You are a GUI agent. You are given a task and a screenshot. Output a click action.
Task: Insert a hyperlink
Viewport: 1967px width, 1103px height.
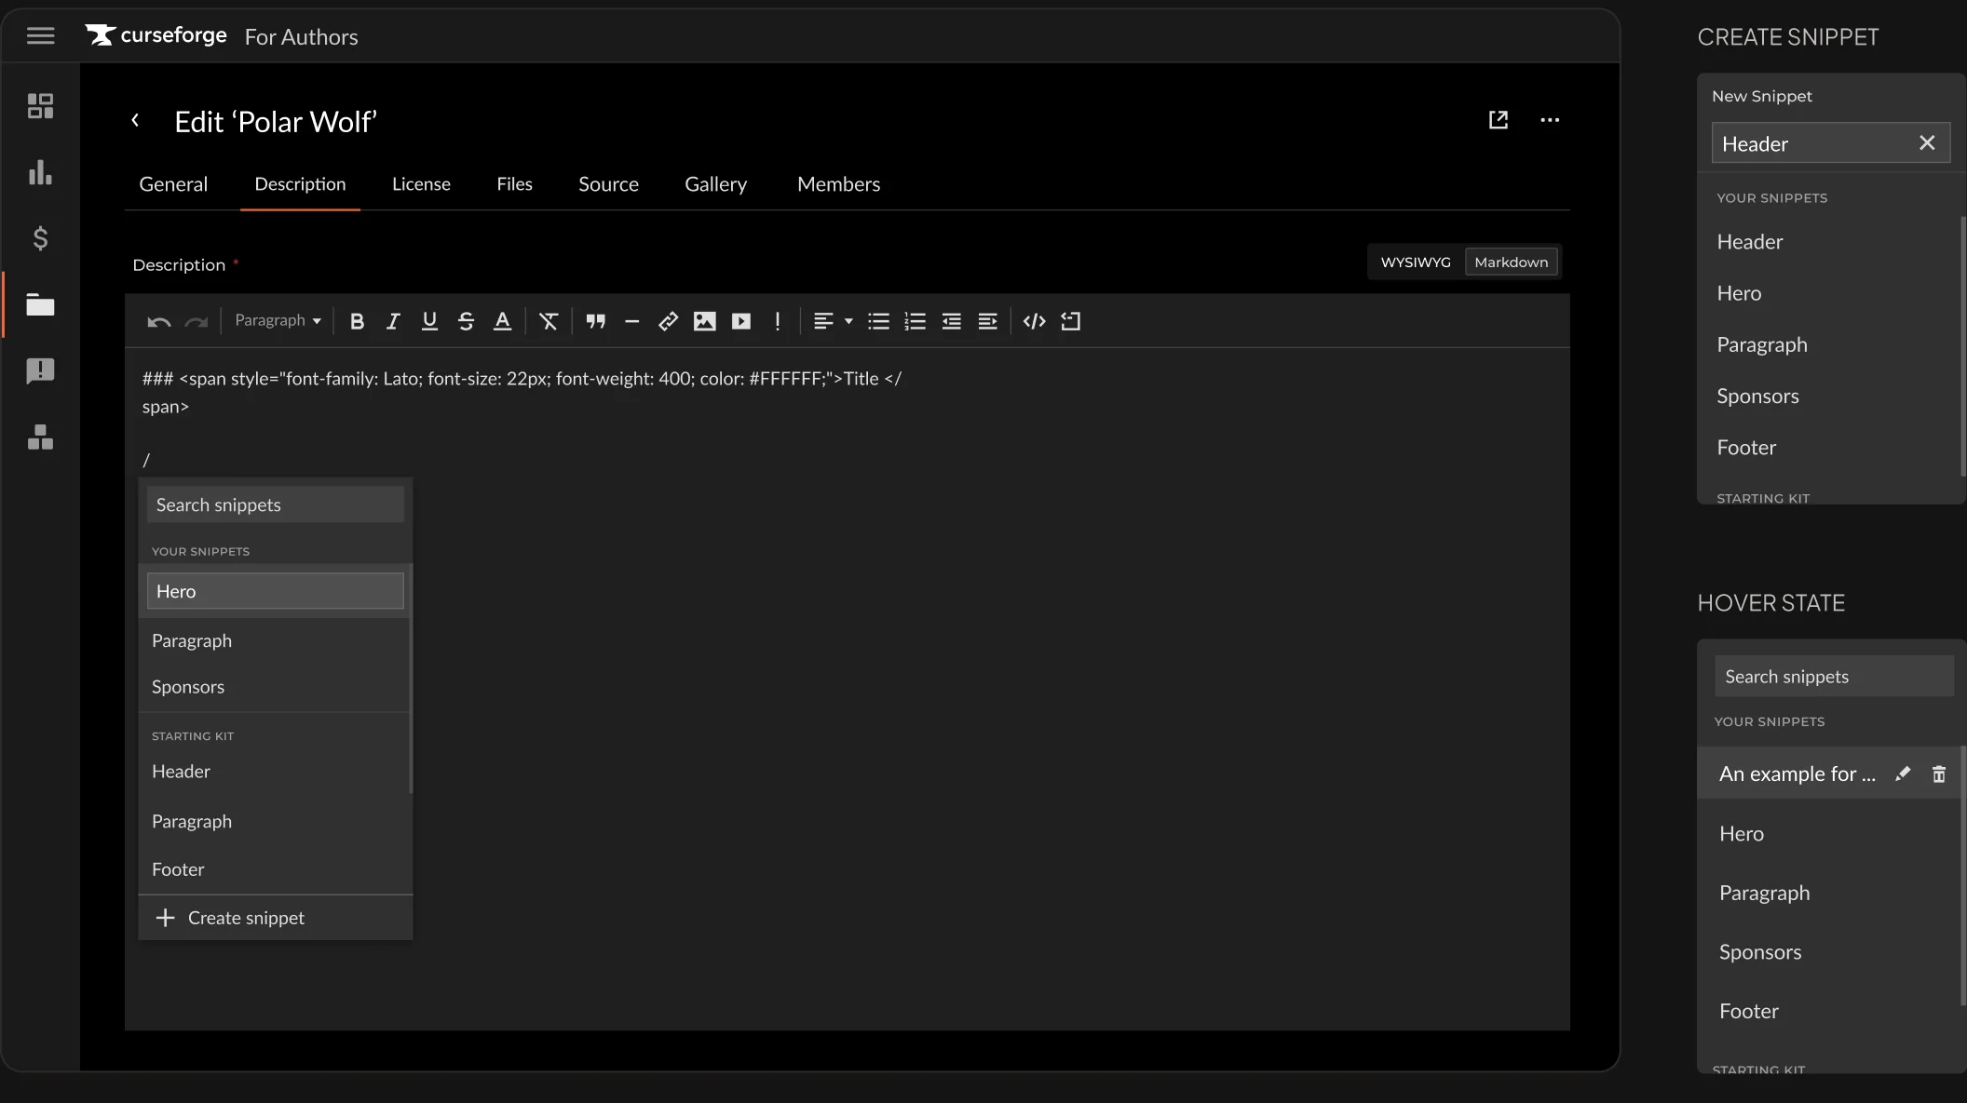668,321
